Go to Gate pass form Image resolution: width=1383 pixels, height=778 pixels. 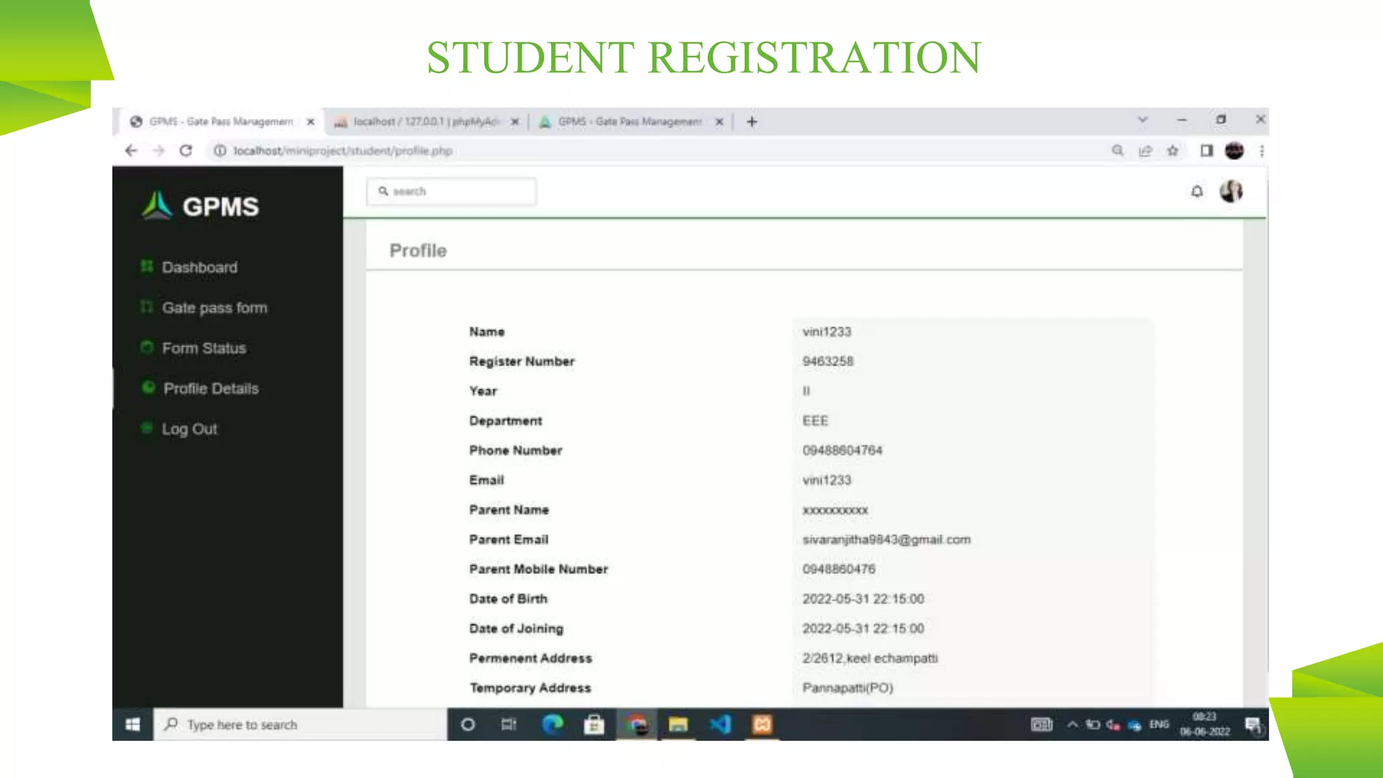coord(214,308)
